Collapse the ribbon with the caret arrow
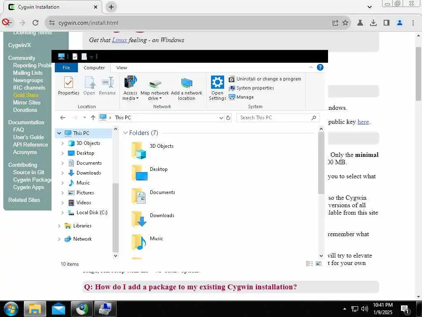The height and width of the screenshot is (317, 422). point(311,67)
